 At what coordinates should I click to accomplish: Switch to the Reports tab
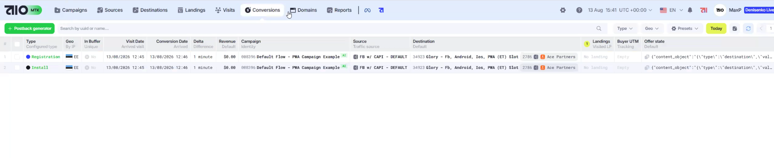click(339, 10)
